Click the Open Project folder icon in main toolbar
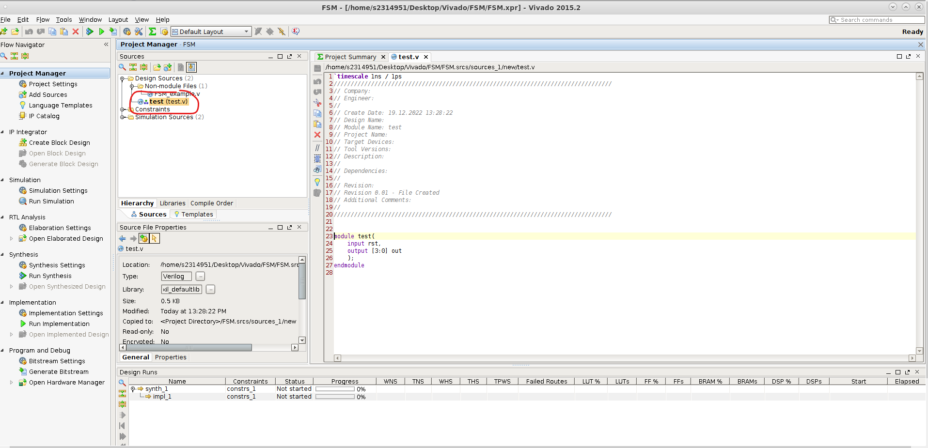Screen dimensions: 928x448 point(15,31)
